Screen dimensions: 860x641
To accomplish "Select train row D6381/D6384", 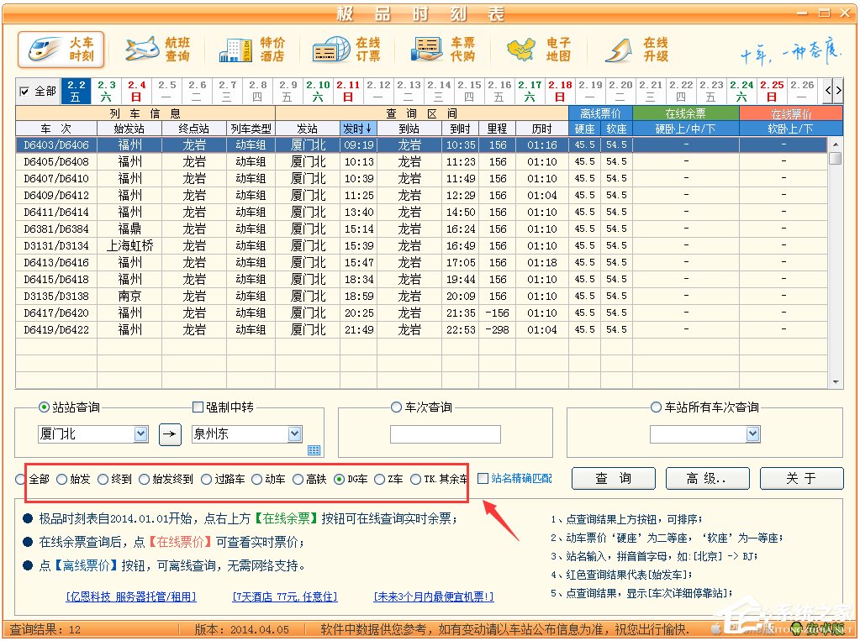I will click(421, 229).
